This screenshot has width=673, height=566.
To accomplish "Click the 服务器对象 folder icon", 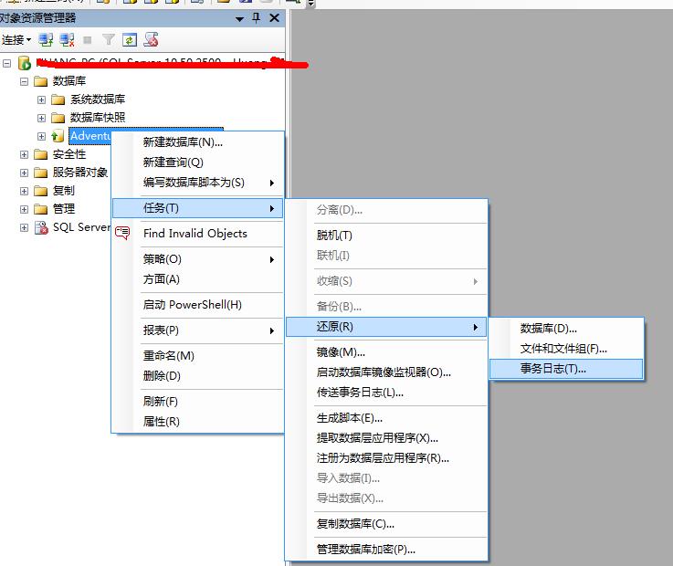I will 41,173.
